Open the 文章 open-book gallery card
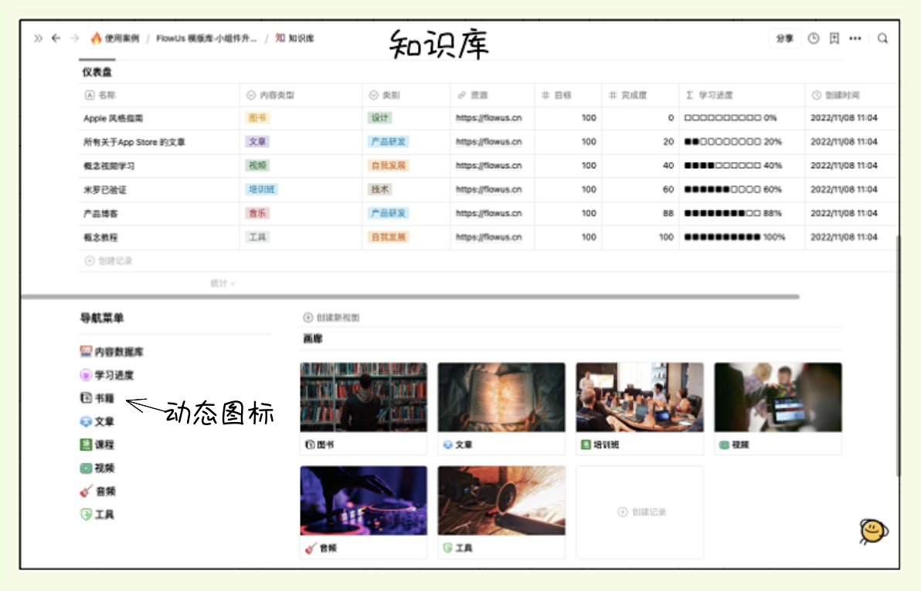This screenshot has width=921, height=591. click(x=501, y=408)
